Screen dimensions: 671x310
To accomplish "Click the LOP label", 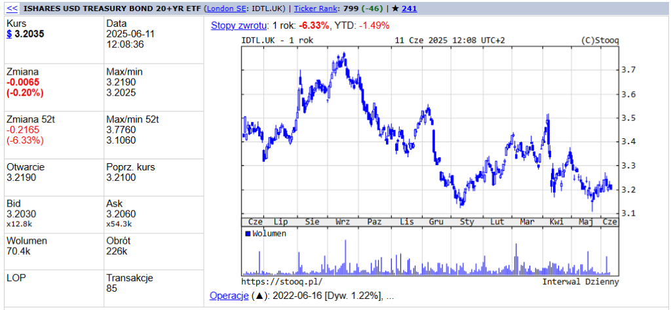I will 16,278.
